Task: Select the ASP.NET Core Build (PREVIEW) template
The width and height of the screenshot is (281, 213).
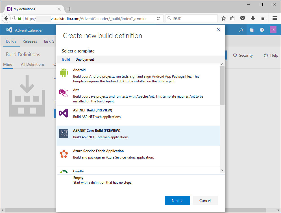Action: tap(138, 136)
